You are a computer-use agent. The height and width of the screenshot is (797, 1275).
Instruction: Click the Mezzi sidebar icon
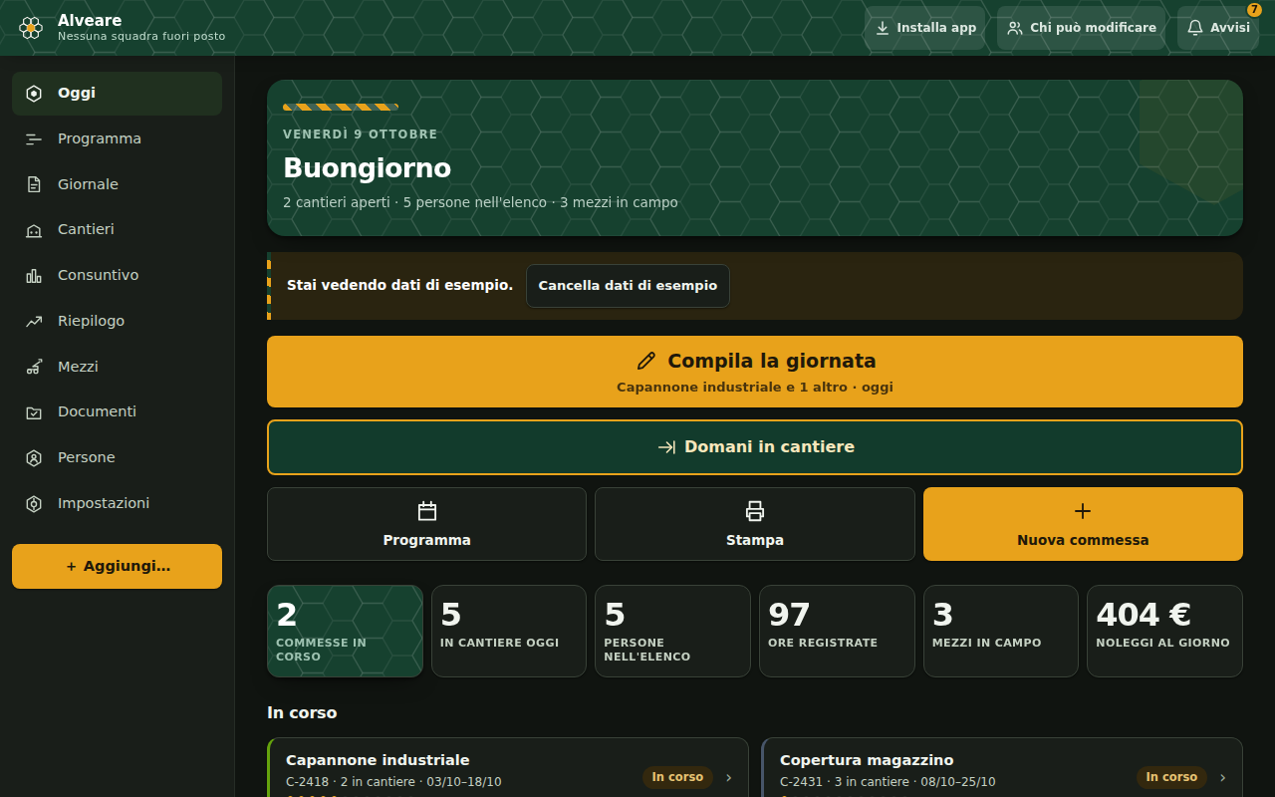(x=34, y=367)
